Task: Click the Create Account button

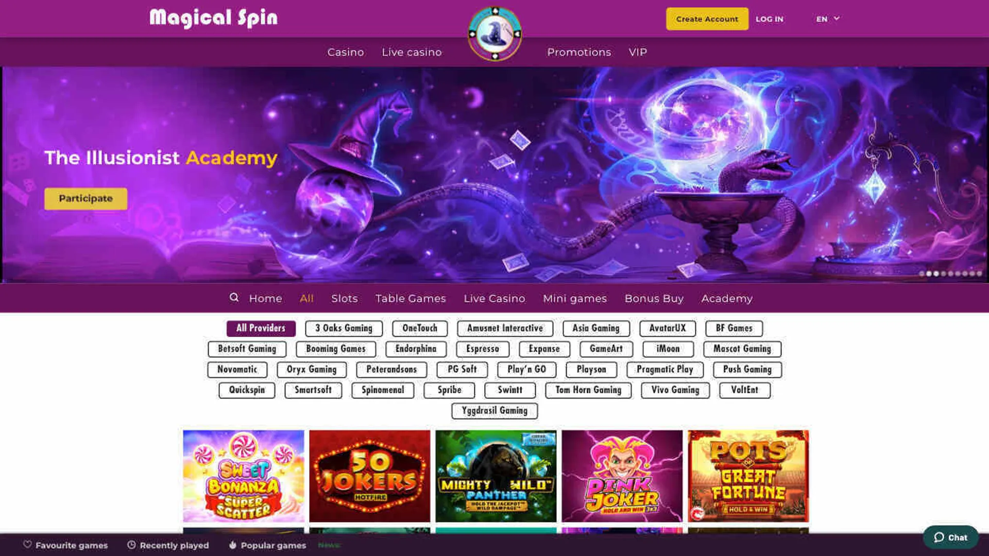Action: point(707,19)
